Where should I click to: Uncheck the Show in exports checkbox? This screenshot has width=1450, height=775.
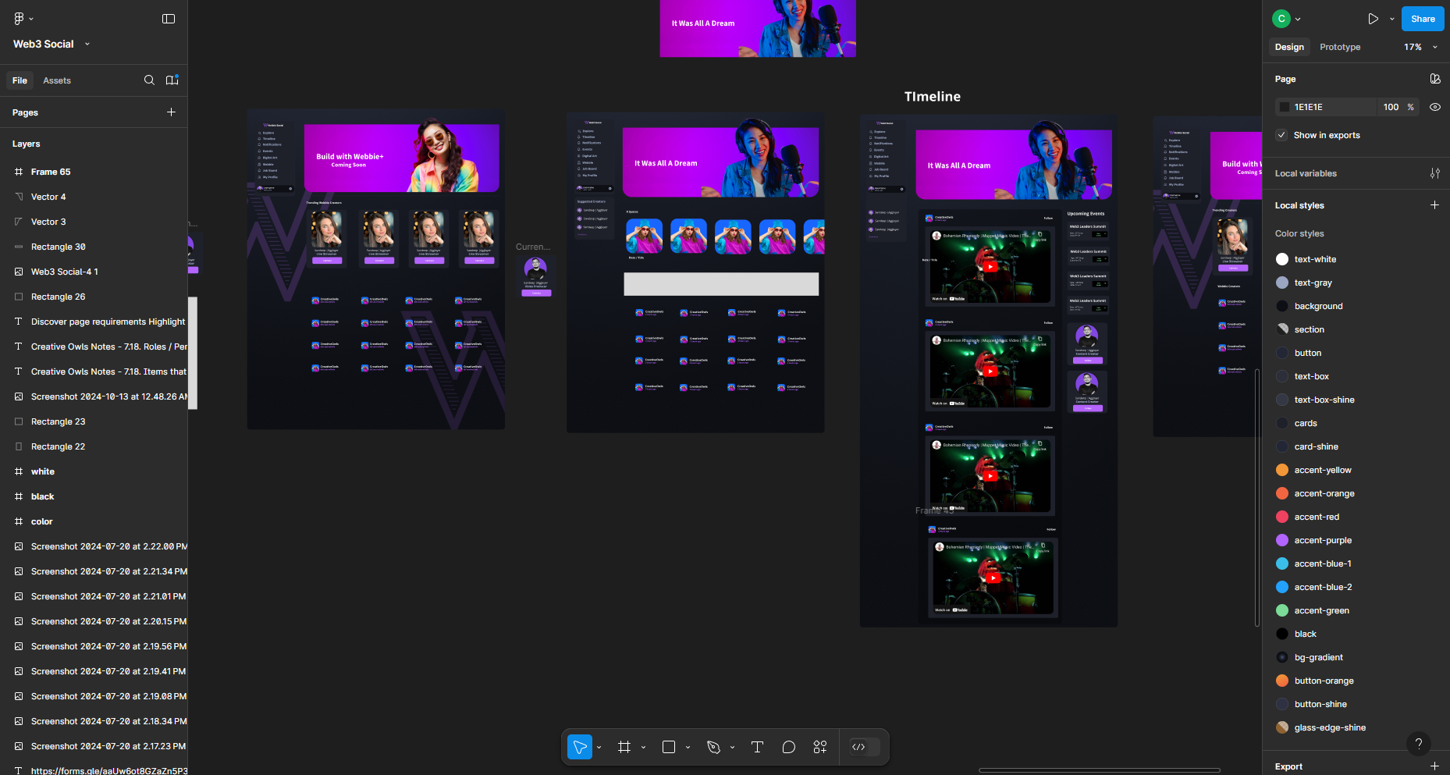pos(1281,135)
